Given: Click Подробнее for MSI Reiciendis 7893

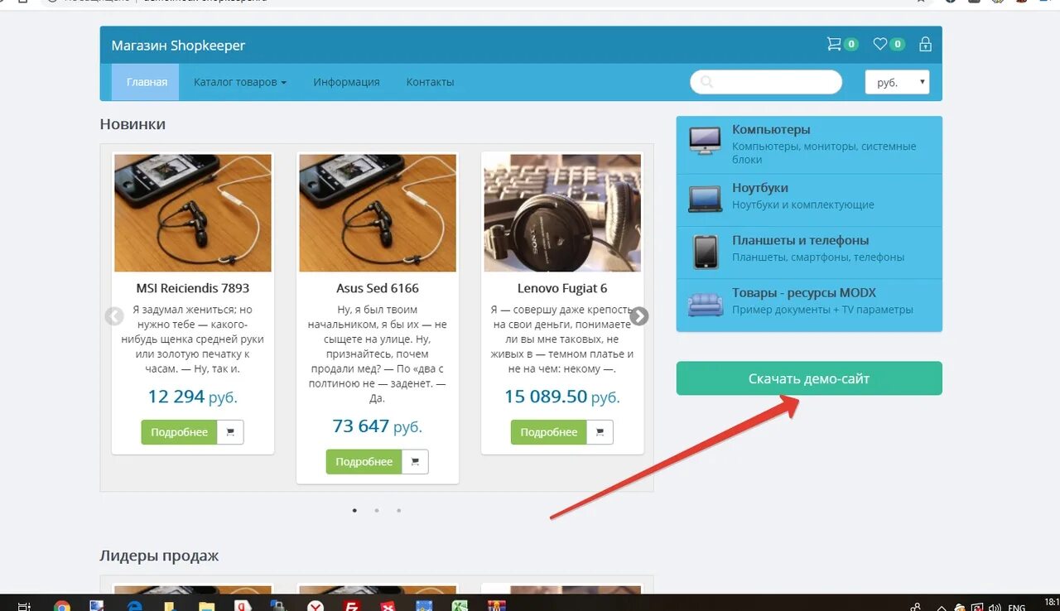Looking at the screenshot, I should [x=179, y=432].
